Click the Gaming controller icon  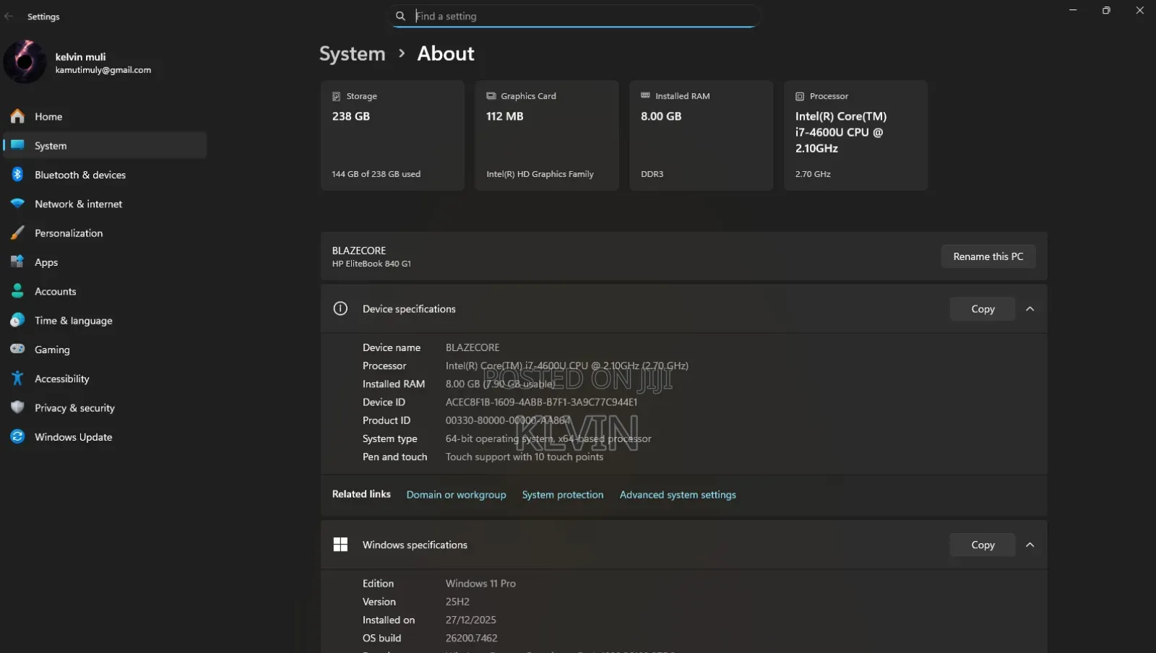point(17,349)
